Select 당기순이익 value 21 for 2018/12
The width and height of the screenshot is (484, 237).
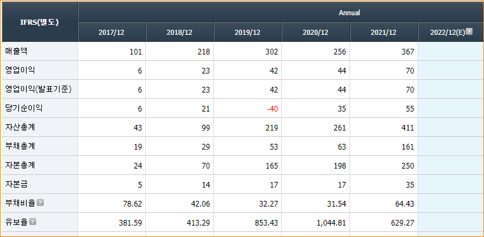pos(206,109)
